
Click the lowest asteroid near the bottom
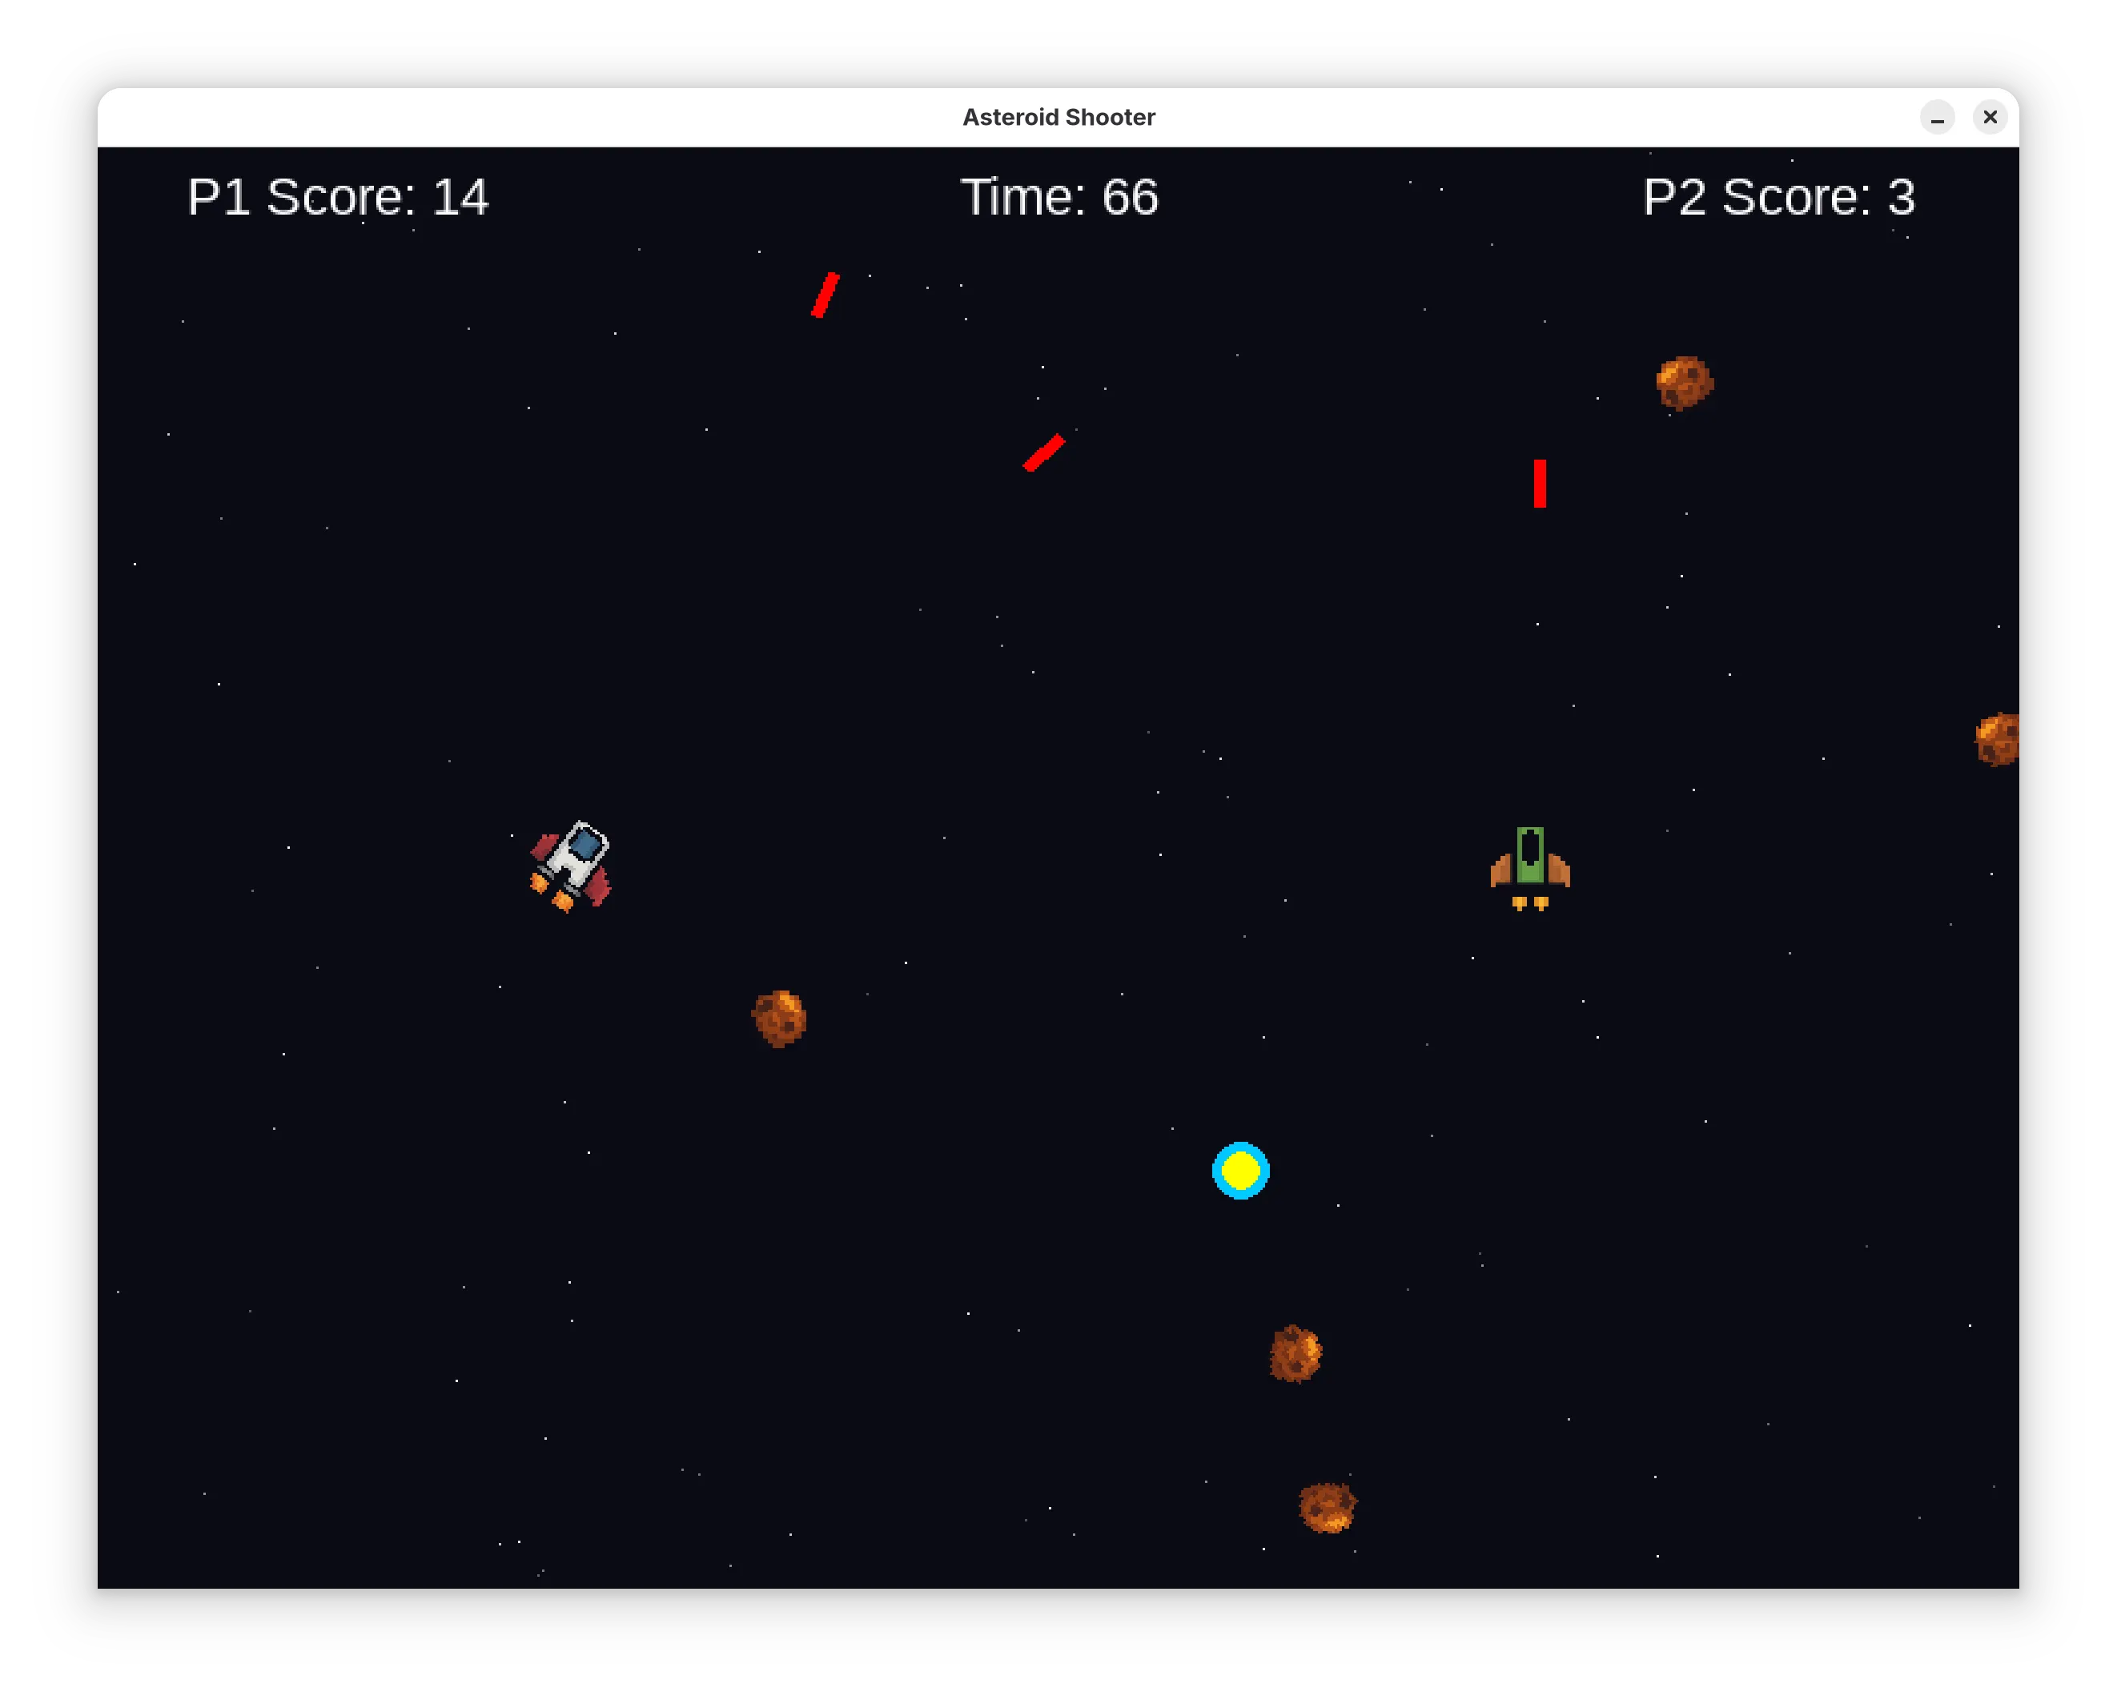pyautogui.click(x=1328, y=1508)
